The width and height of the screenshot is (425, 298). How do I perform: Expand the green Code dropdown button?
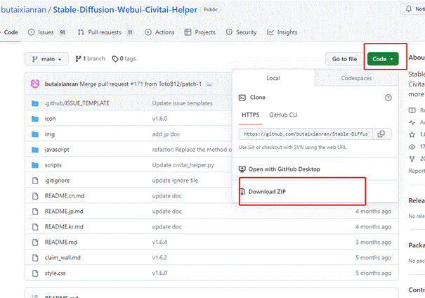[382, 59]
